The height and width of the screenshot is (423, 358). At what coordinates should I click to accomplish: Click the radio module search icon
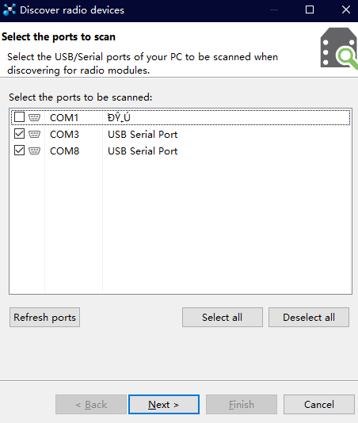point(339,48)
